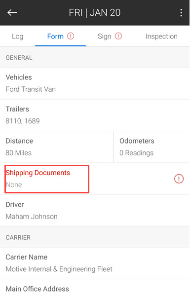Screen dimensions: 190x295
Task: Tap the warning icon beside Form tab
Action: (71, 36)
